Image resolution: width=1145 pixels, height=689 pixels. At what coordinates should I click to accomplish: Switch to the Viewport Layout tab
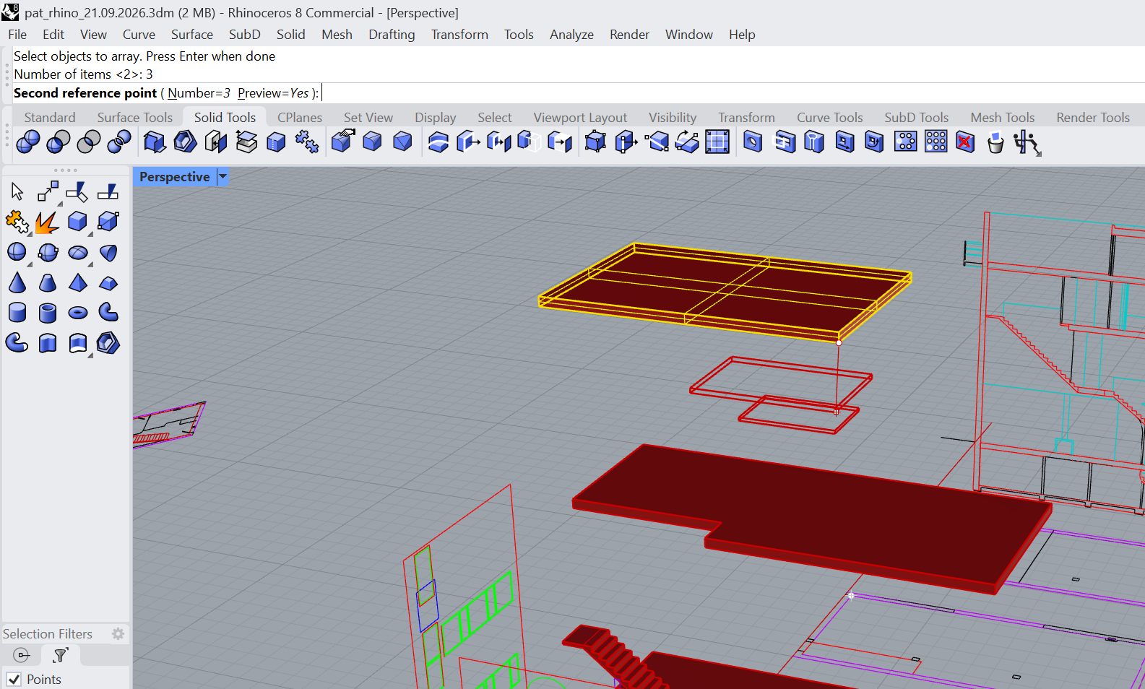[580, 118]
